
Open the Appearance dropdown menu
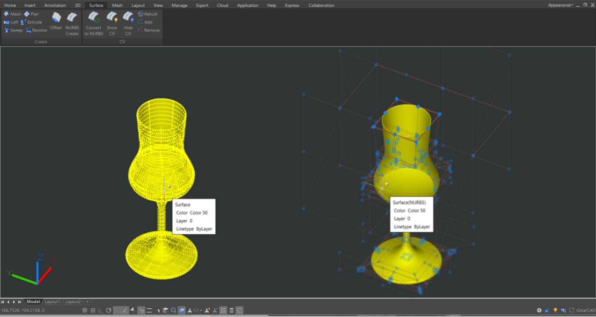click(560, 5)
